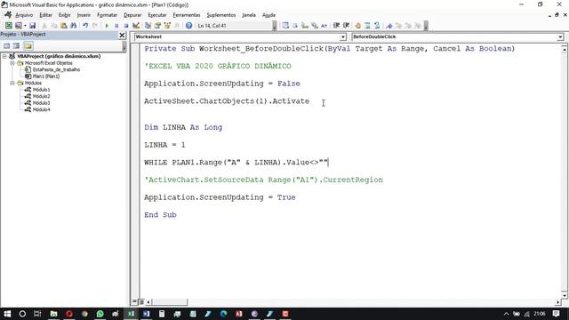
Task: Click the View Microsoft Excel toolbar icon
Action: (x=8, y=26)
